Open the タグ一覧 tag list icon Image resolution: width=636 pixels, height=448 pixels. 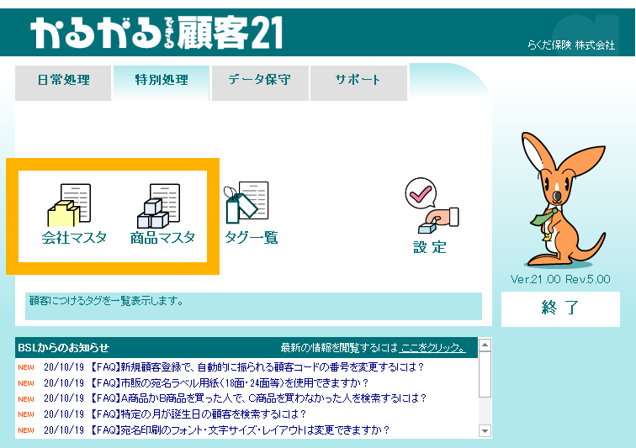pyautogui.click(x=251, y=213)
